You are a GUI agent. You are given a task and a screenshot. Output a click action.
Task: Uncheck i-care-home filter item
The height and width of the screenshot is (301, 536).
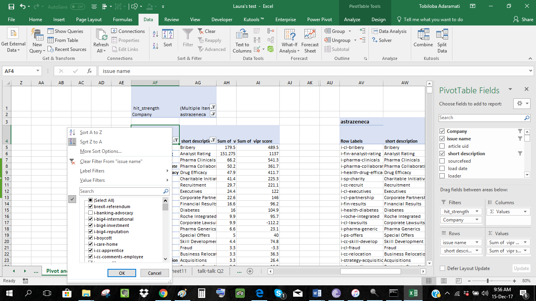91,244
